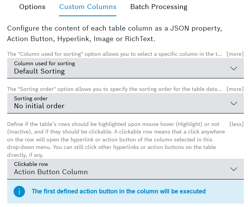Screen dimensions: 248x207
Task: Click the No initial order selected value
Action: coord(39,106)
